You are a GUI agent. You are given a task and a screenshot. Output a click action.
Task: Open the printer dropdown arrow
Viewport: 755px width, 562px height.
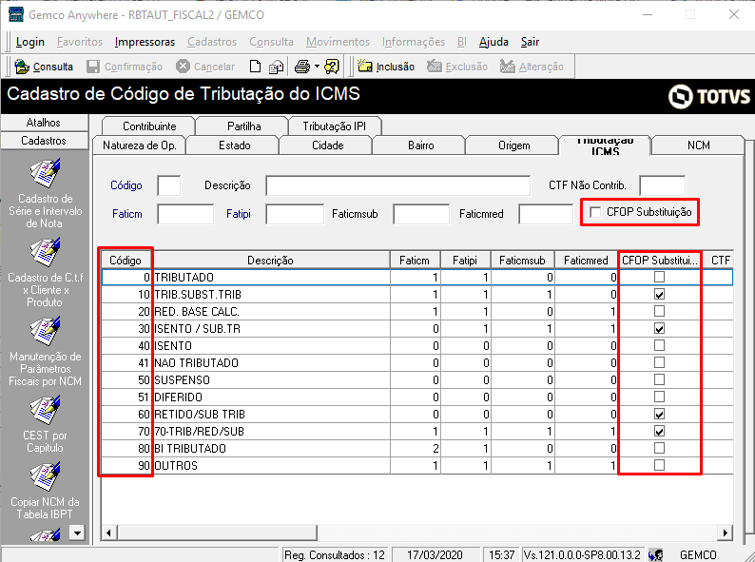tap(317, 67)
